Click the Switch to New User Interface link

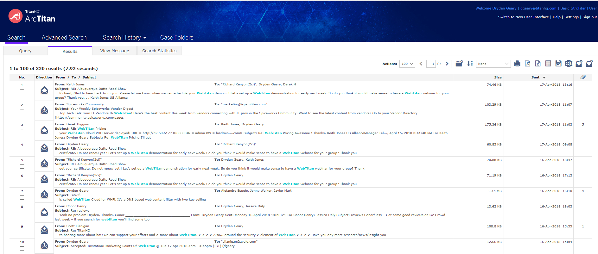pyautogui.click(x=523, y=17)
